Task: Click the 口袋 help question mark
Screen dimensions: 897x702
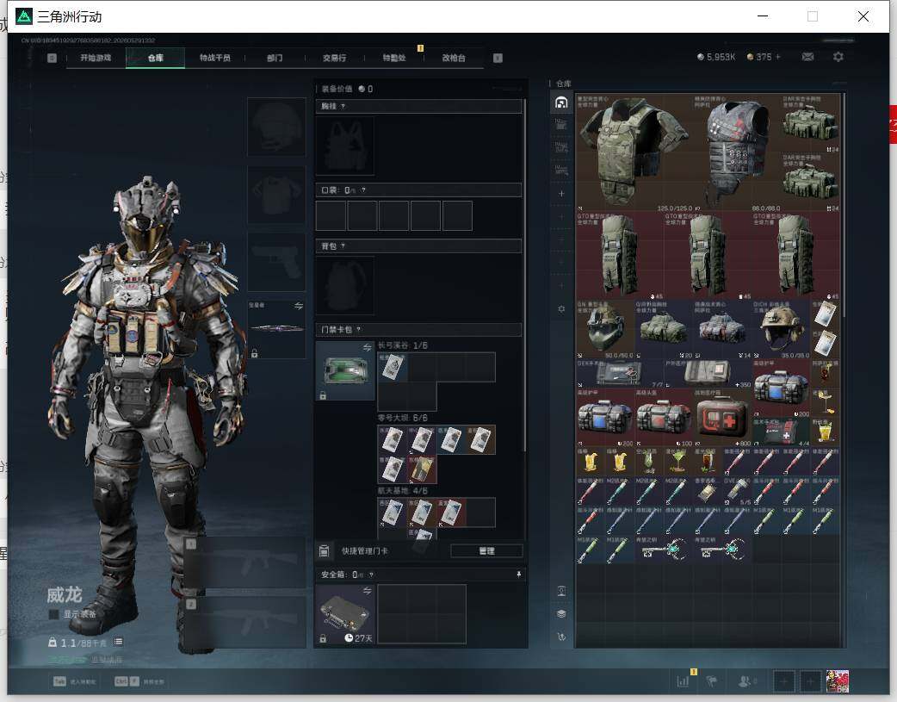Action: tap(363, 190)
